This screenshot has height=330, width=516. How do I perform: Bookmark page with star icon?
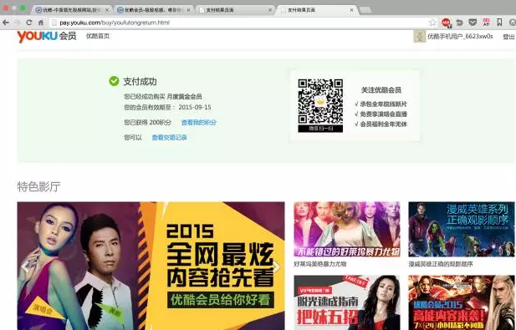point(432,23)
